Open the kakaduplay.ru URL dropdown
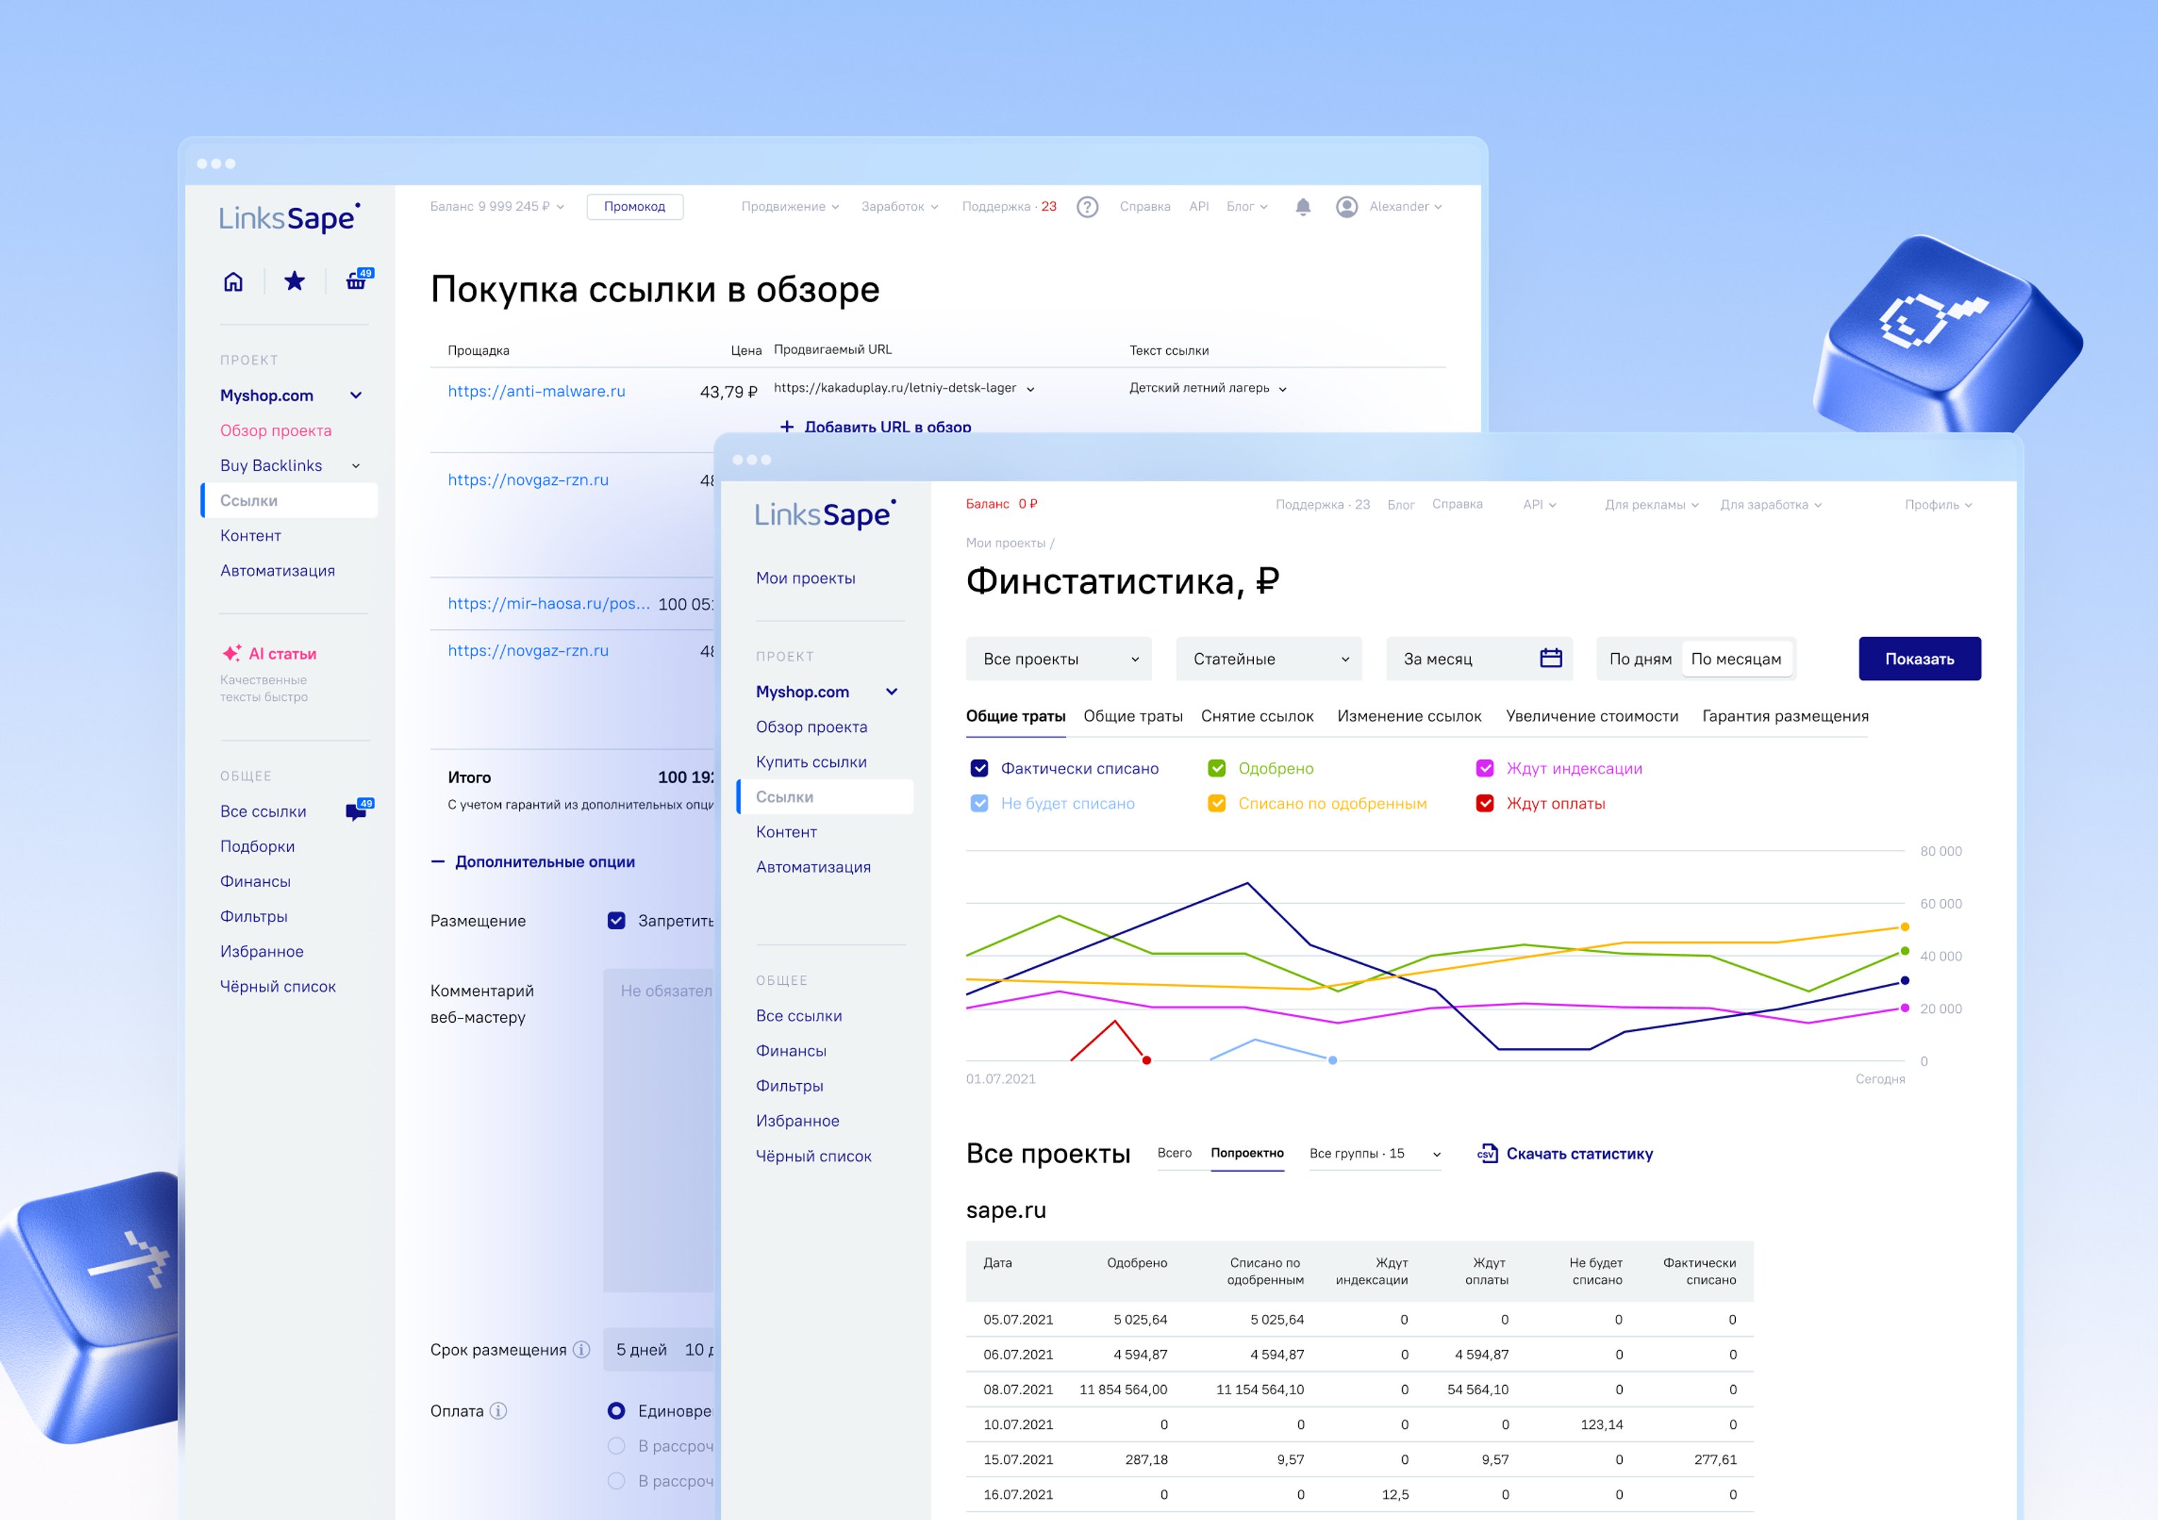Image resolution: width=2158 pixels, height=1520 pixels. coord(904,388)
